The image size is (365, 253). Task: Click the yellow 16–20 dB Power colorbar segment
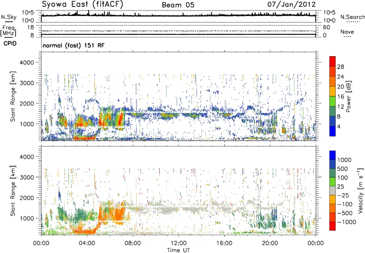point(333,91)
